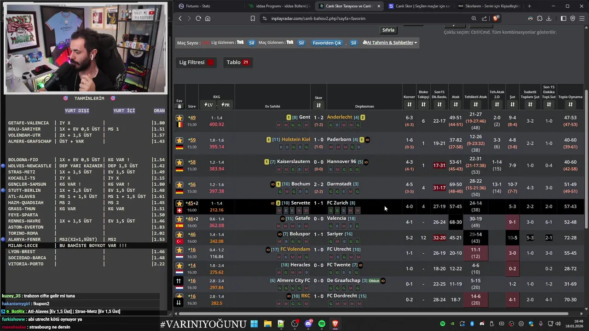Toggle favorite star for Servette - FC Zurich
The image size is (589, 331).
(179, 203)
